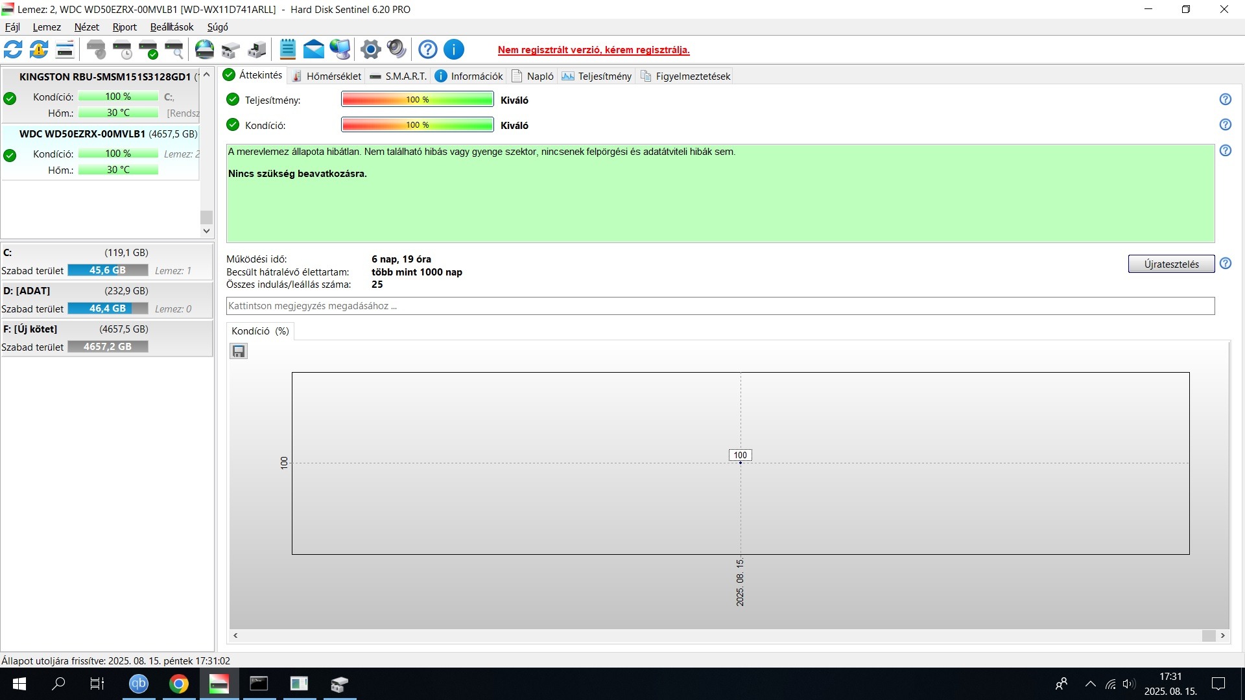Click the globe over disk icon
The image size is (1245, 700).
point(204,49)
